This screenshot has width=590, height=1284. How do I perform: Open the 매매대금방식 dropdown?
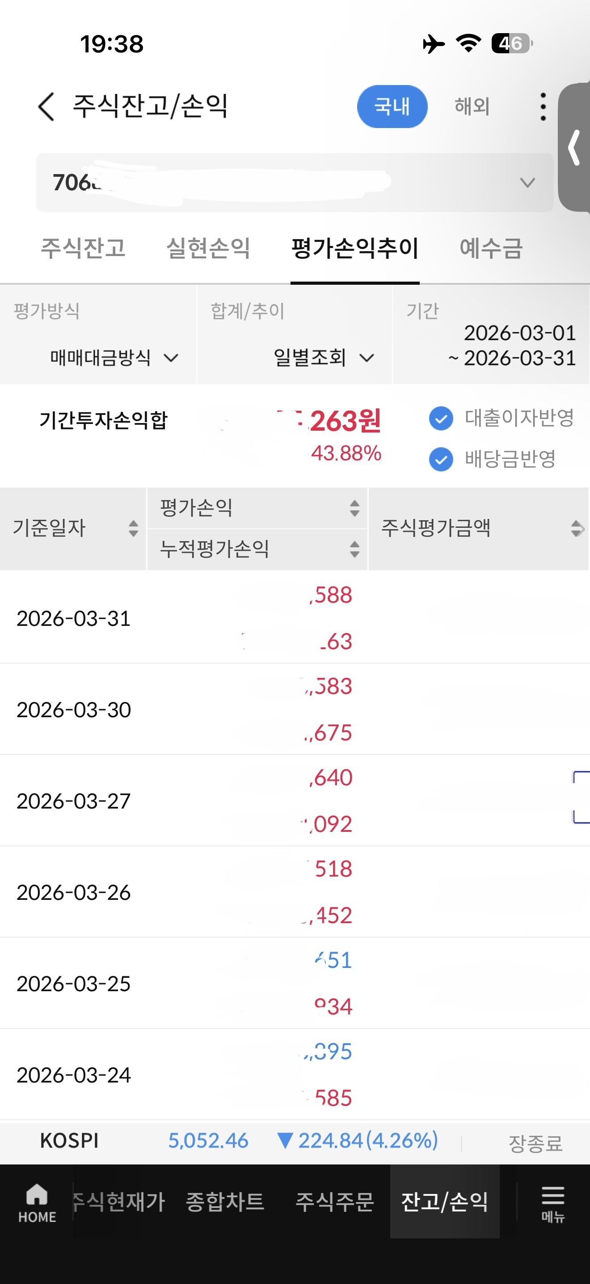[114, 357]
